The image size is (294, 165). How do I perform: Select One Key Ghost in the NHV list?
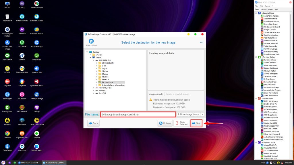click(x=270, y=85)
